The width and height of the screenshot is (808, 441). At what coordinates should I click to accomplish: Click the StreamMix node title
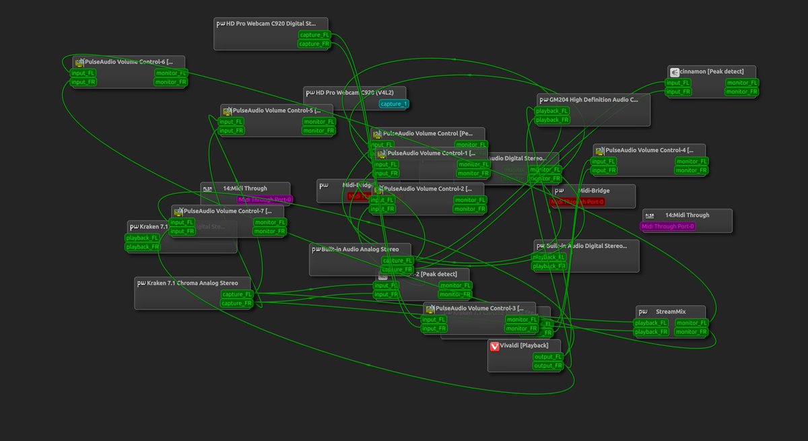pos(671,312)
